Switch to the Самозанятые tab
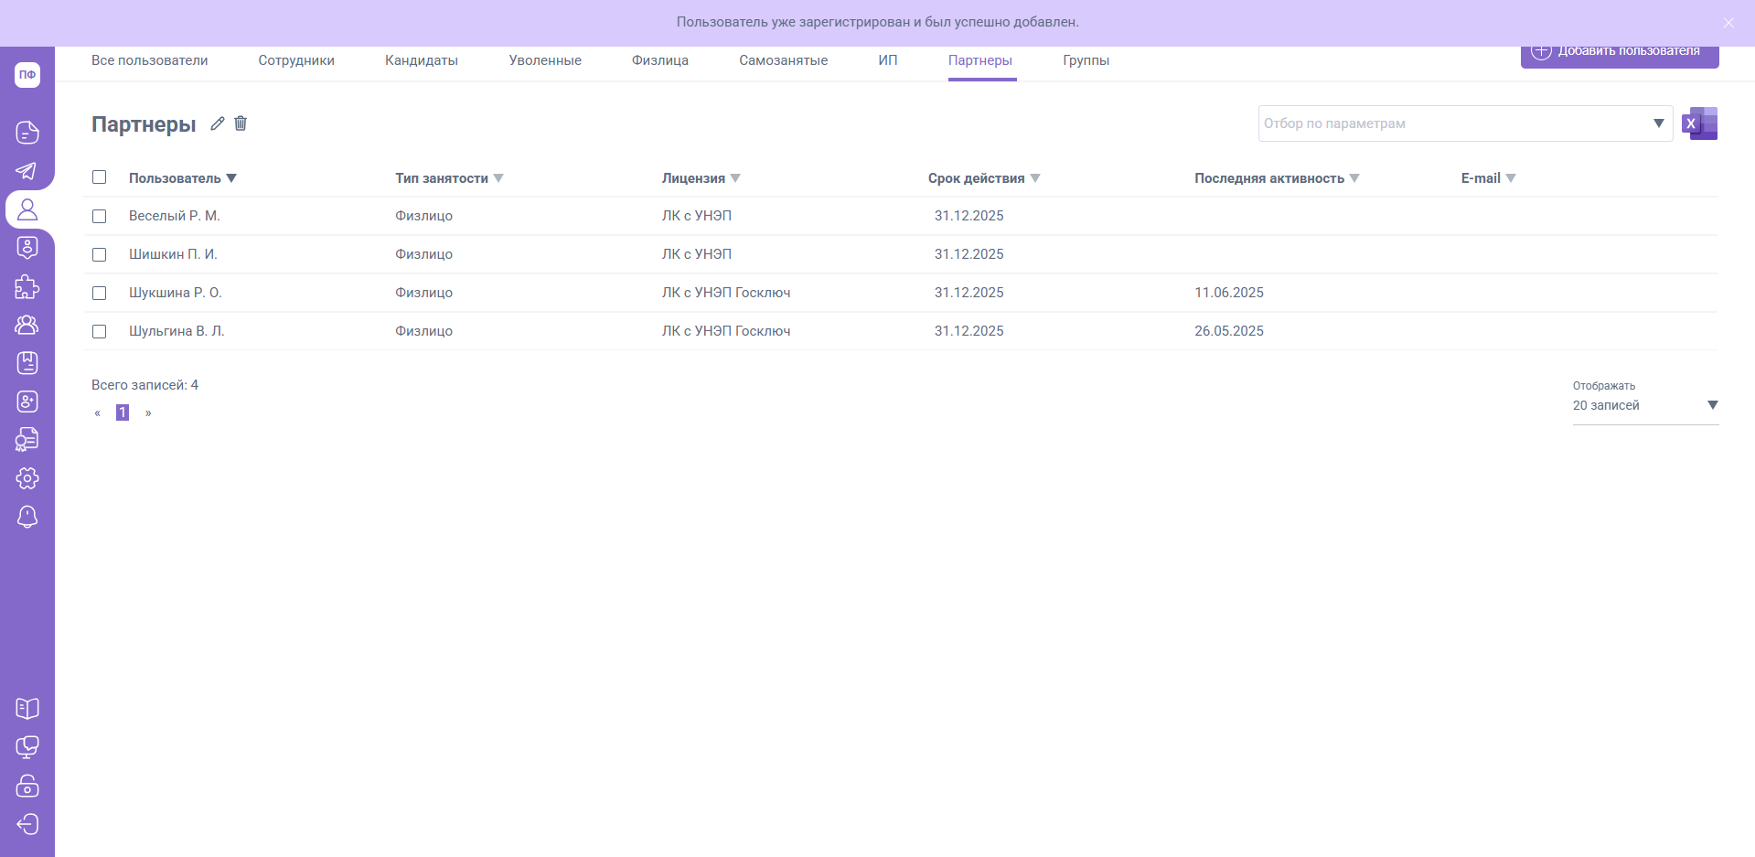1755x857 pixels. (x=783, y=60)
